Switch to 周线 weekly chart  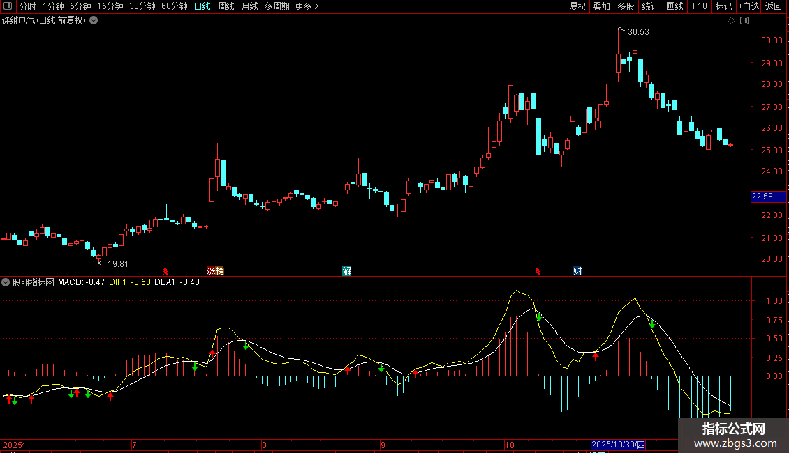pos(226,6)
